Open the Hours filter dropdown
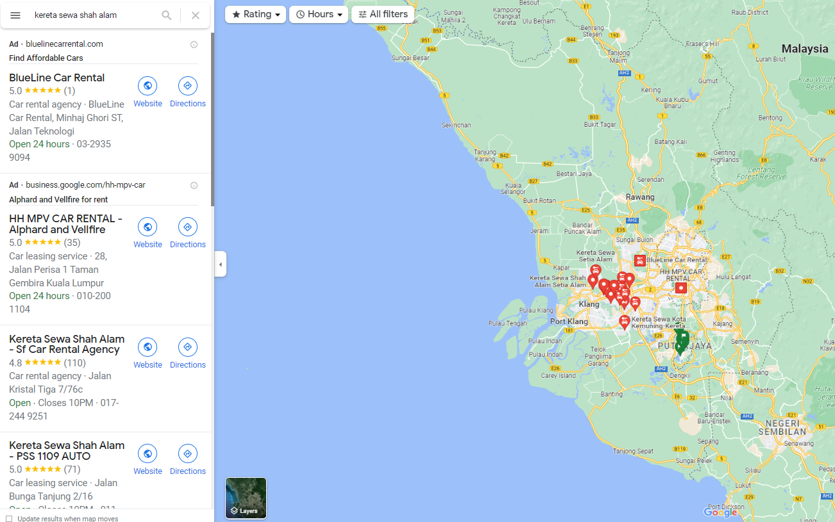This screenshot has height=522, width=835. click(319, 14)
